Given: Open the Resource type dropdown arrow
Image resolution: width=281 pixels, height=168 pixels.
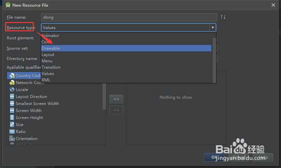Looking at the screenshot, I should (x=212, y=27).
